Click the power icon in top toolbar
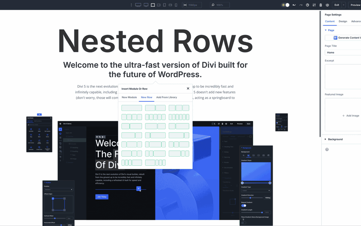The height and width of the screenshot is (226, 361). point(327,5)
